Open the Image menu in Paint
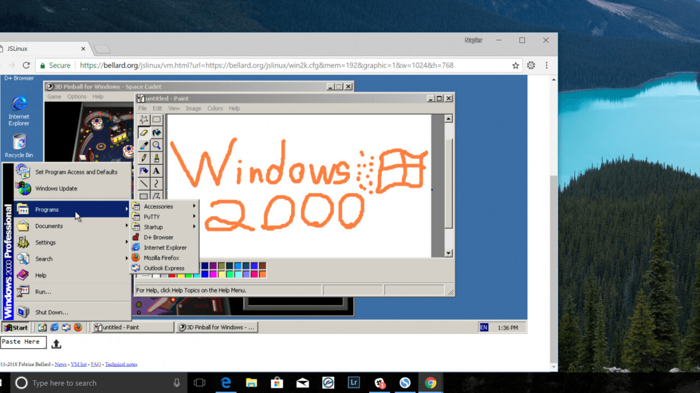Screen dimensions: 700x393 coord(193,109)
